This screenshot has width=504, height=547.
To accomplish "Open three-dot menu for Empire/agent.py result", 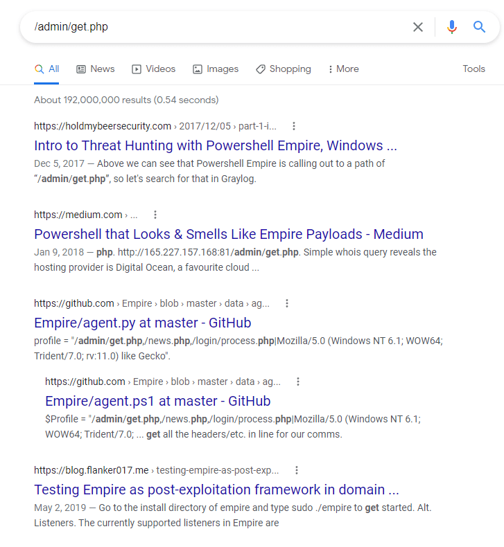I will [x=287, y=303].
